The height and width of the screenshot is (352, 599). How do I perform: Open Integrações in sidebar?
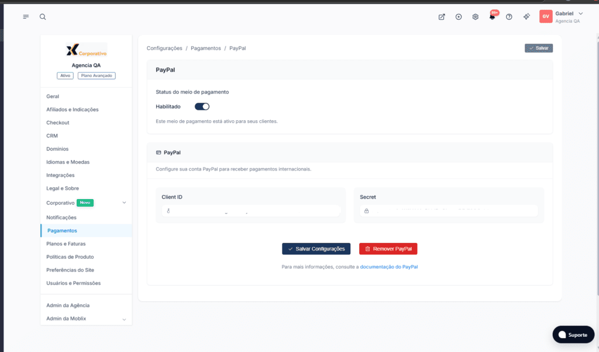60,176
